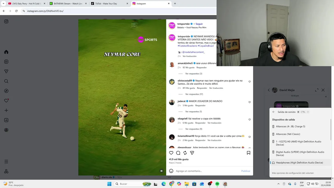Image resolution: width=334 pixels, height=188 pixels.
Task: Switch to the Katy Perry YouTube tab
Action: pyautogui.click(x=27, y=4)
